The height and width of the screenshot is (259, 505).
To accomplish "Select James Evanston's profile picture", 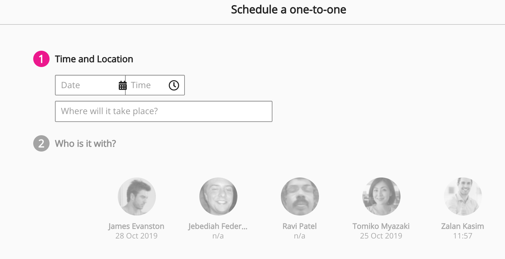I will (137, 196).
